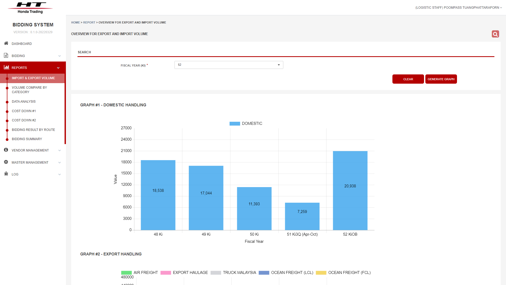This screenshot has height=285, width=506.
Task: Click the Reports bar chart icon
Action: (6, 68)
